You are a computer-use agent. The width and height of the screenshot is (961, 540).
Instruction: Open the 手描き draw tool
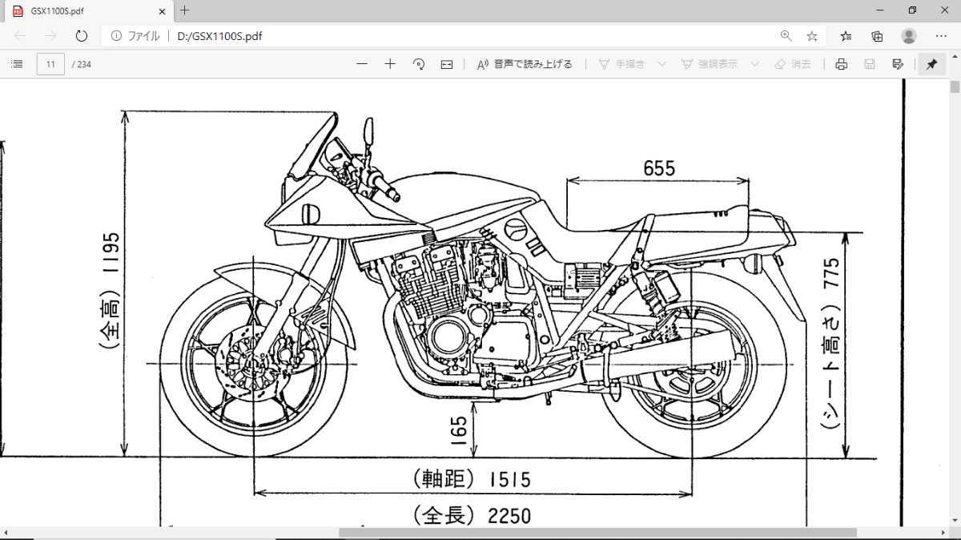tap(621, 64)
